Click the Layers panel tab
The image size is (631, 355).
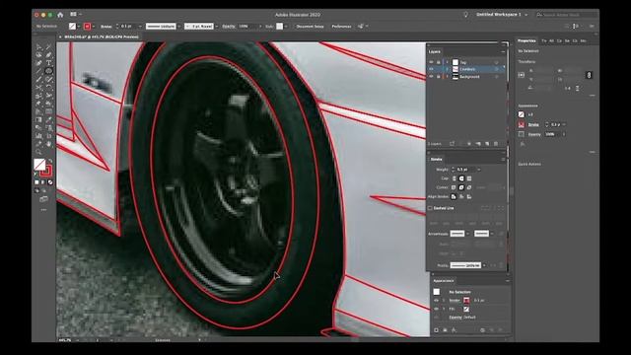point(435,51)
